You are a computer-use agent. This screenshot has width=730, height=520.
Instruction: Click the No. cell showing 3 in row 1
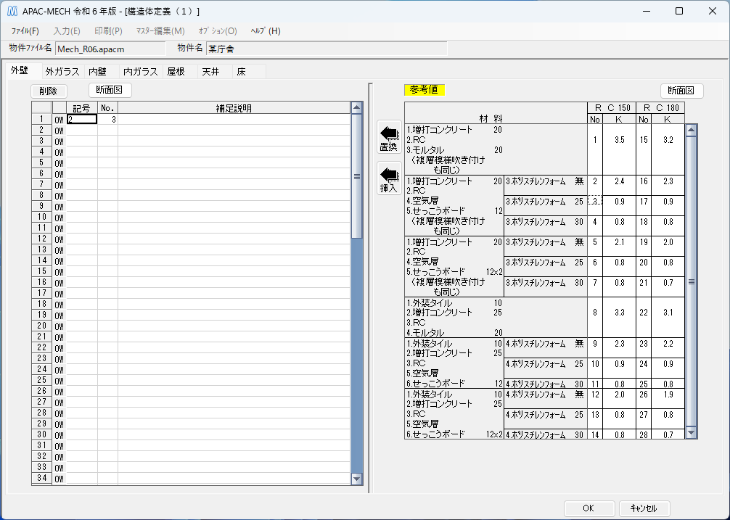coord(107,120)
